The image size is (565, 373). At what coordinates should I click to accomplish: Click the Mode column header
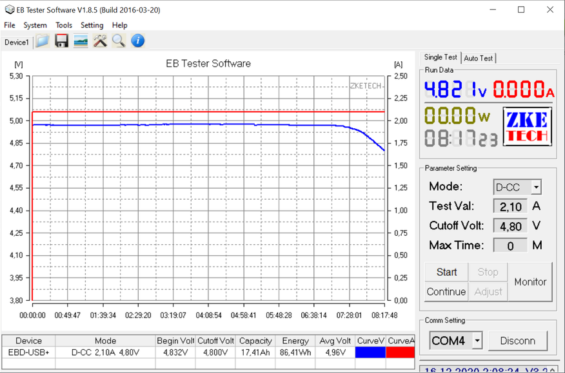coord(105,341)
